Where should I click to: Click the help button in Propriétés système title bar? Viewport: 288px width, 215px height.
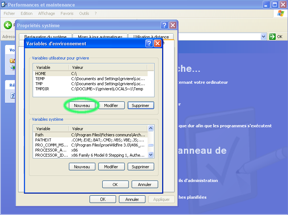tap(164, 25)
